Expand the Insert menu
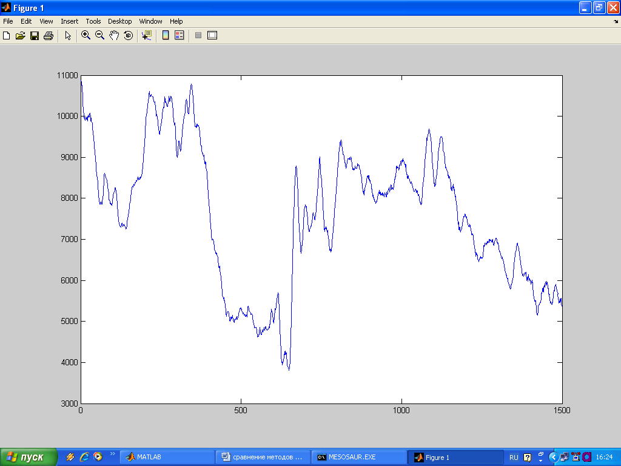Viewport: 621px width, 466px height. click(69, 21)
